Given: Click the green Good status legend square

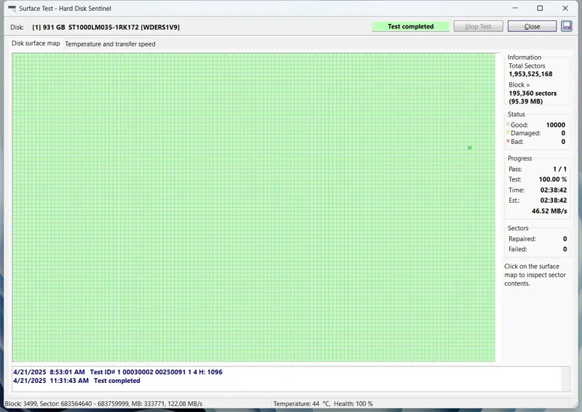Looking at the screenshot, I should [x=509, y=125].
